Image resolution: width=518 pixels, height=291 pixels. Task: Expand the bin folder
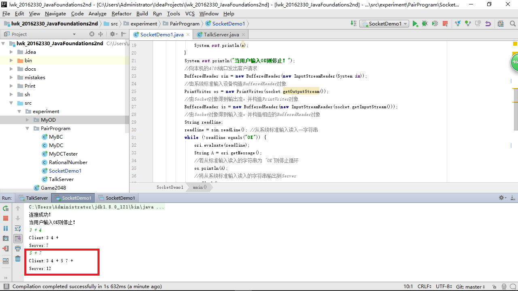pos(12,61)
